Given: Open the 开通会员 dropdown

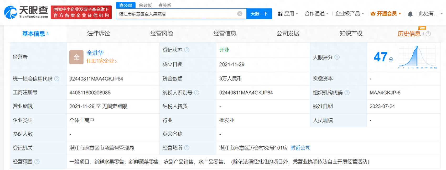Looking at the screenshot, I should coord(386,14).
